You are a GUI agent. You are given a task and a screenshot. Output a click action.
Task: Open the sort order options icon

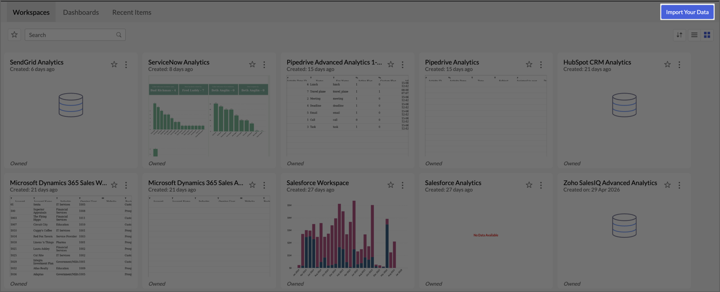[680, 35]
